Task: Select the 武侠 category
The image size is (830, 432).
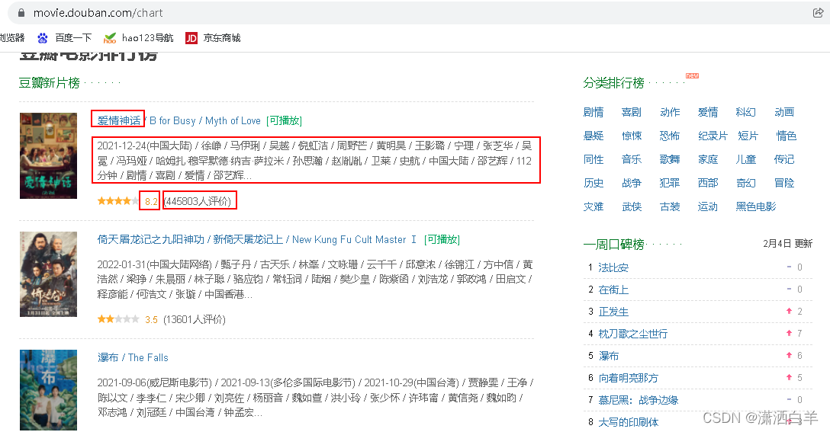Action: (632, 206)
